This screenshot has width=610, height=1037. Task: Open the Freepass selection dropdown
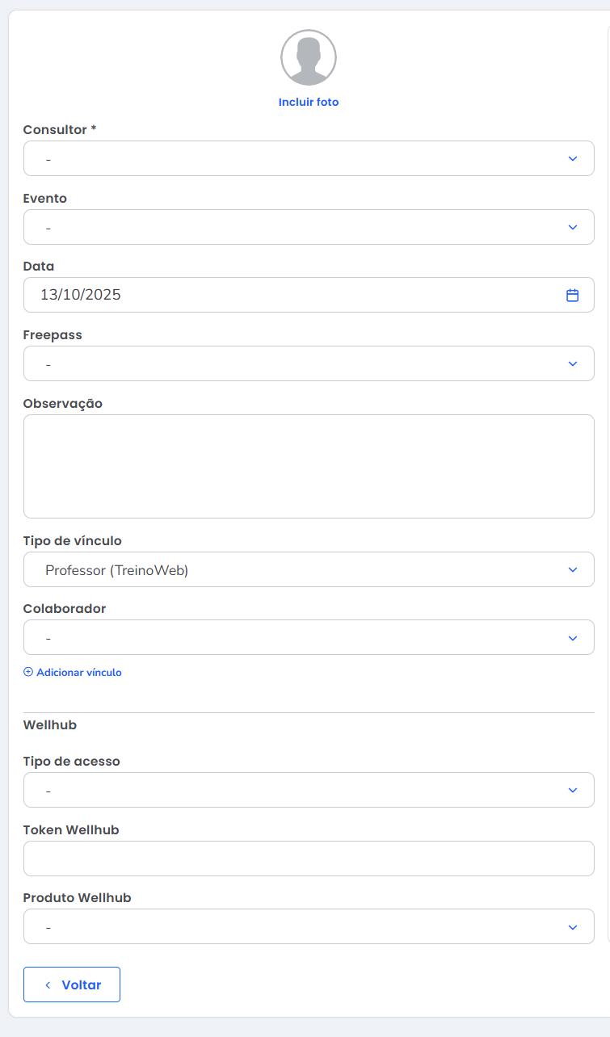pos(299,363)
